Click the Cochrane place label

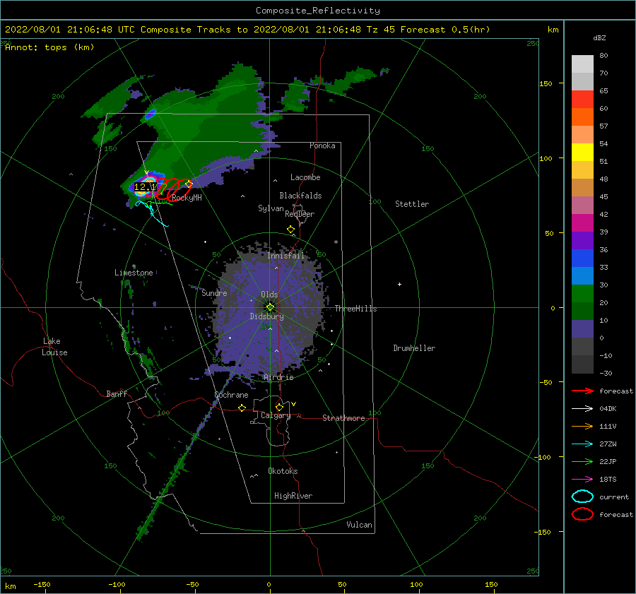[x=231, y=395]
